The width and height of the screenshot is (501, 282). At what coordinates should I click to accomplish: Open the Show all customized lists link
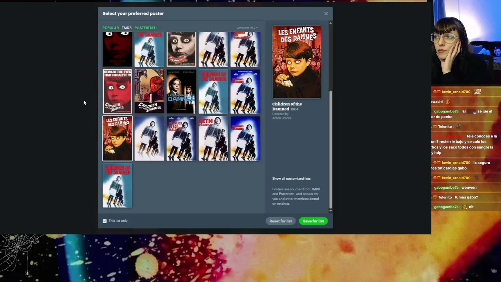pos(291,179)
